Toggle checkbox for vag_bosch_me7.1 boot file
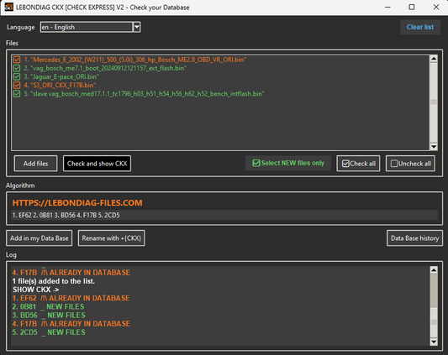The width and height of the screenshot is (448, 355). pyautogui.click(x=17, y=68)
